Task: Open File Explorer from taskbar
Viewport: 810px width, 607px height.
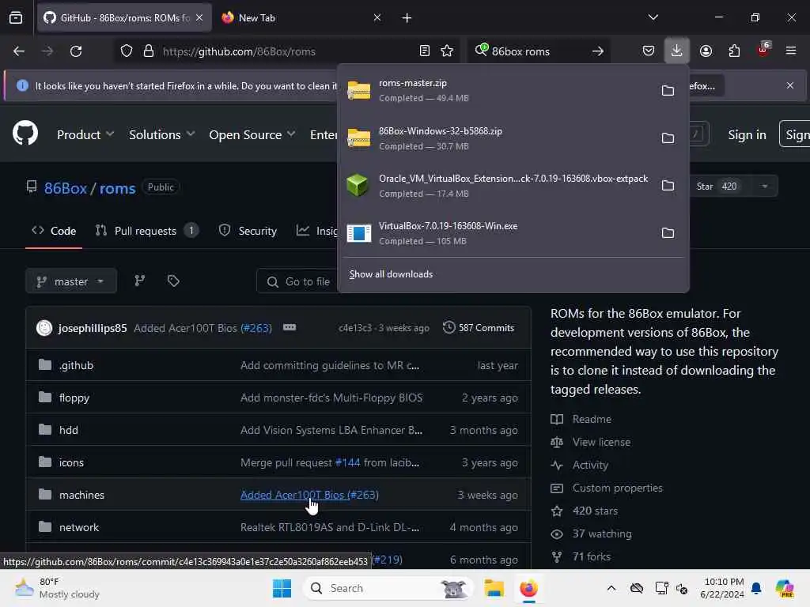Action: click(494, 588)
